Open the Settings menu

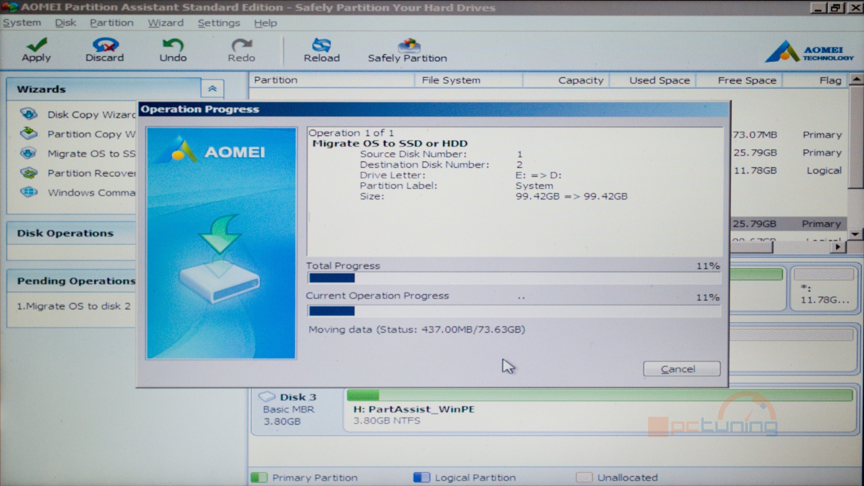(219, 23)
